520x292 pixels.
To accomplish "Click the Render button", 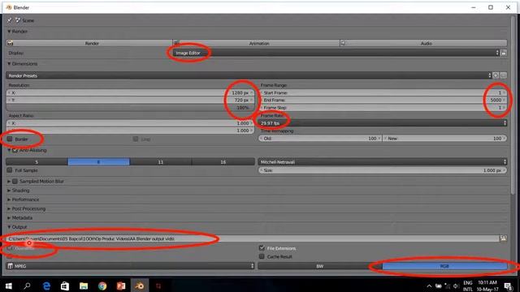I will click(x=89, y=43).
